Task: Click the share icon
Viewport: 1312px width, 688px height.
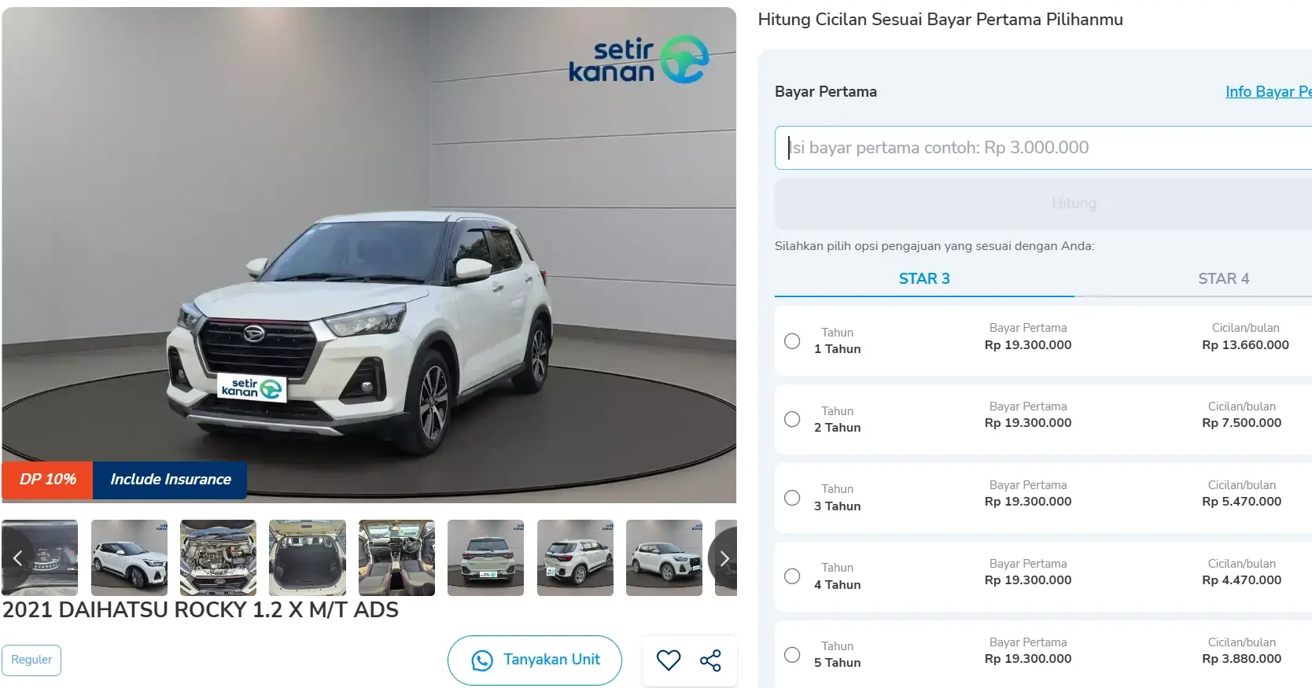Action: (x=710, y=660)
